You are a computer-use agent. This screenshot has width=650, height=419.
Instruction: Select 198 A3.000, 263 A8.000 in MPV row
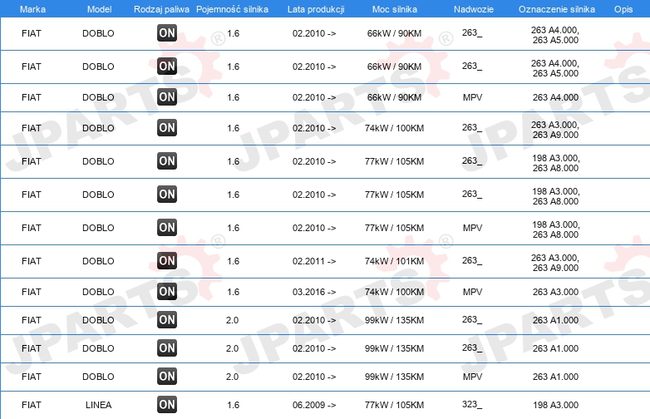pos(555,229)
